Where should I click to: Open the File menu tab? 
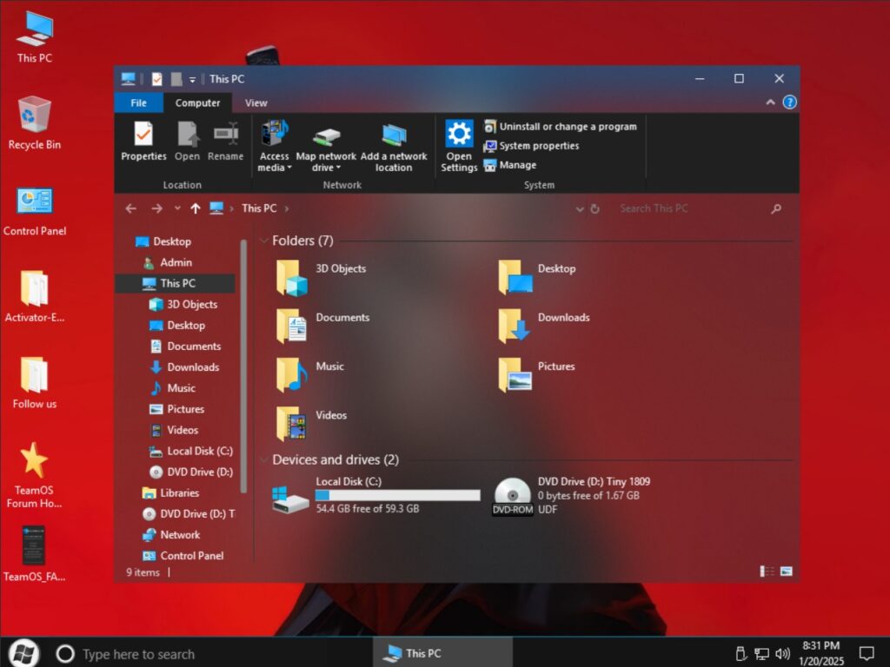coord(138,102)
